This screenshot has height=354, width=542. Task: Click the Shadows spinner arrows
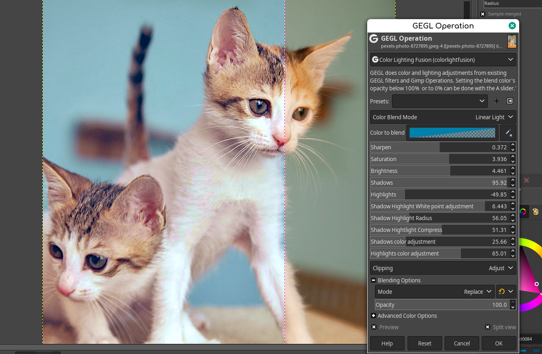[513, 183]
